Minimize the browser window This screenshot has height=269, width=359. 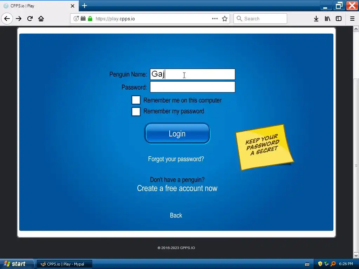pos(325,6)
